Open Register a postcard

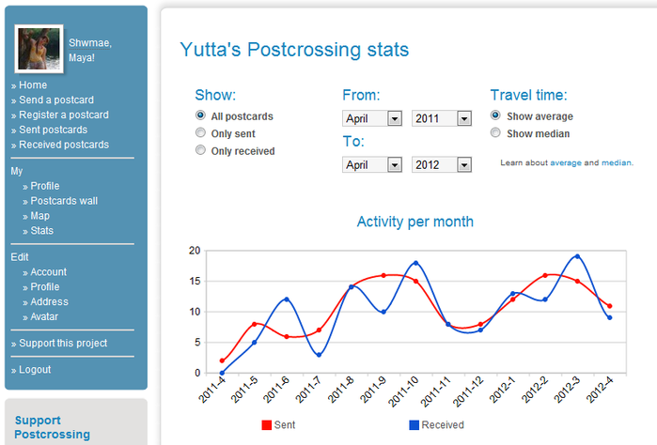coord(64,115)
